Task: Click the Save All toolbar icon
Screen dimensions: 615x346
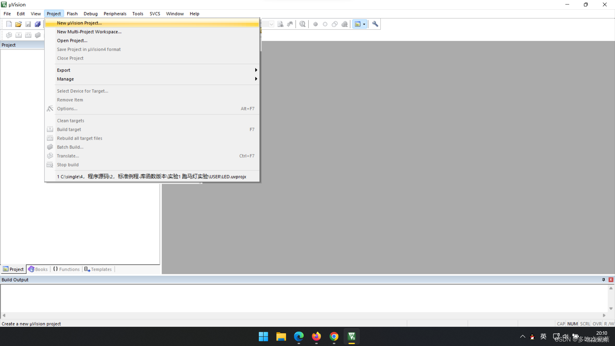Action: point(38,24)
